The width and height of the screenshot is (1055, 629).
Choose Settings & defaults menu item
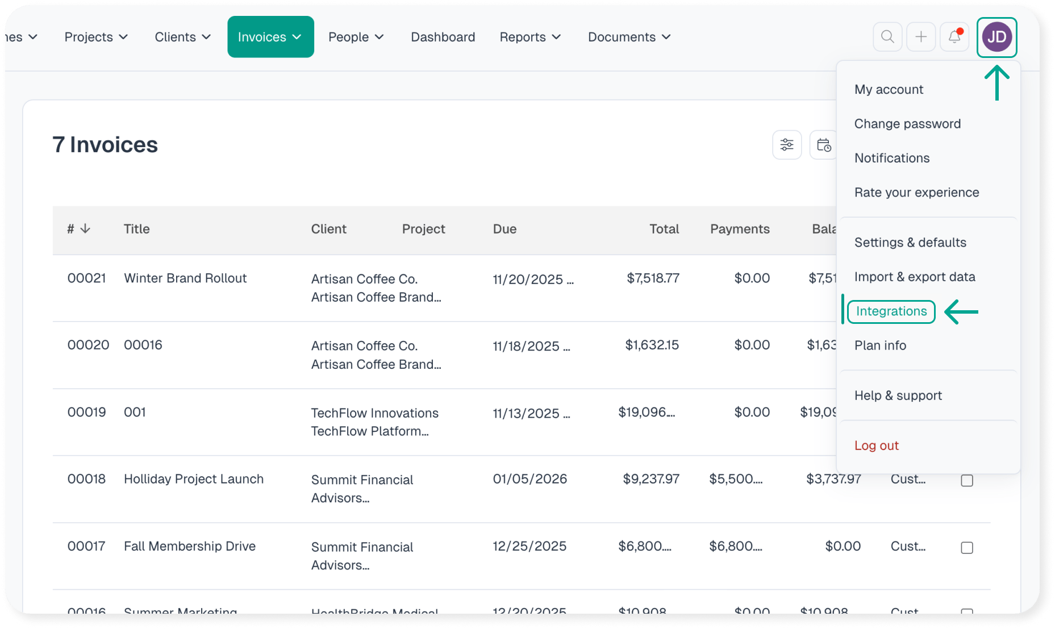pos(910,243)
